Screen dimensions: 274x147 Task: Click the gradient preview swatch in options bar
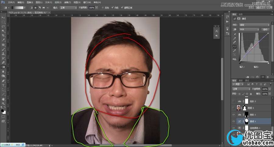pos(17,8)
